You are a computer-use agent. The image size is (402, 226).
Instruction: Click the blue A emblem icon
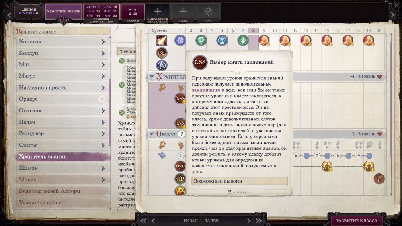pyautogui.click(x=162, y=65)
